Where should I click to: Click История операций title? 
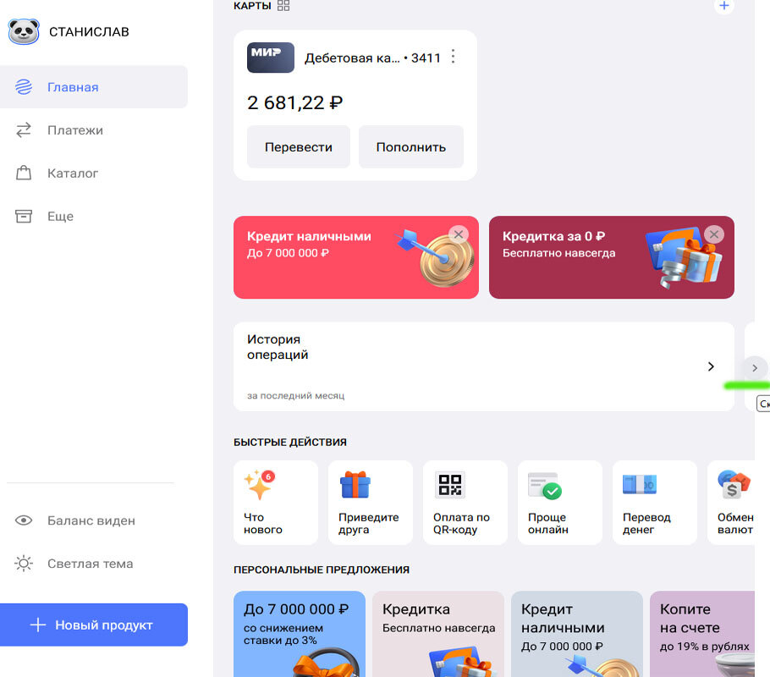[x=278, y=347]
